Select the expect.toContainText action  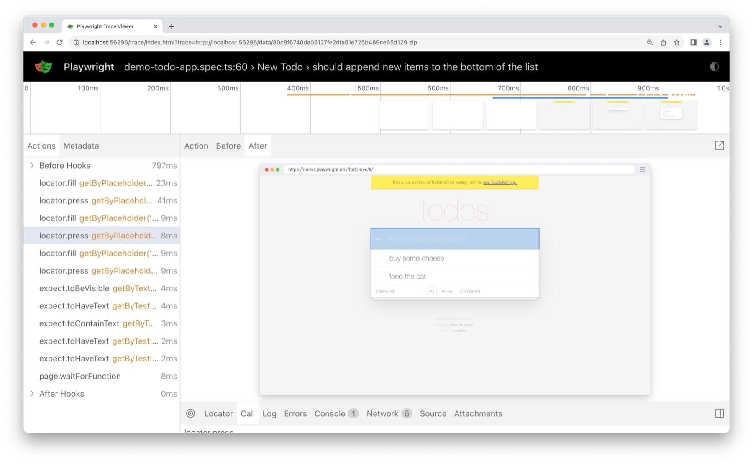[102, 323]
